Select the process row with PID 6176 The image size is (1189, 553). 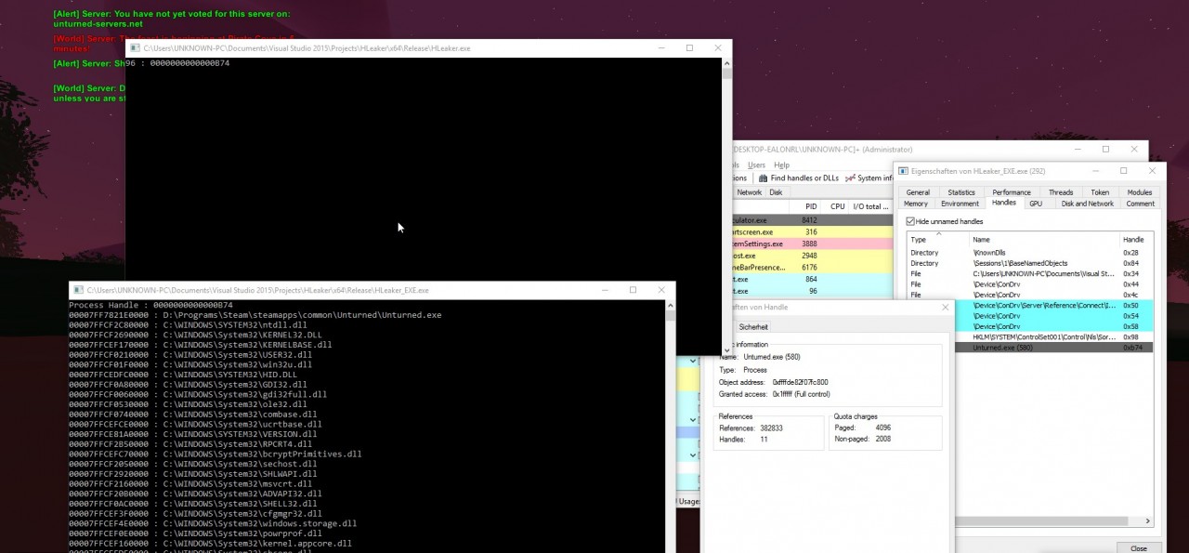[x=812, y=268]
